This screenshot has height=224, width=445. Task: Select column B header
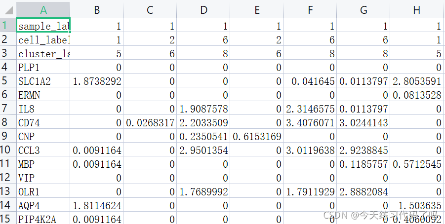[97, 10]
